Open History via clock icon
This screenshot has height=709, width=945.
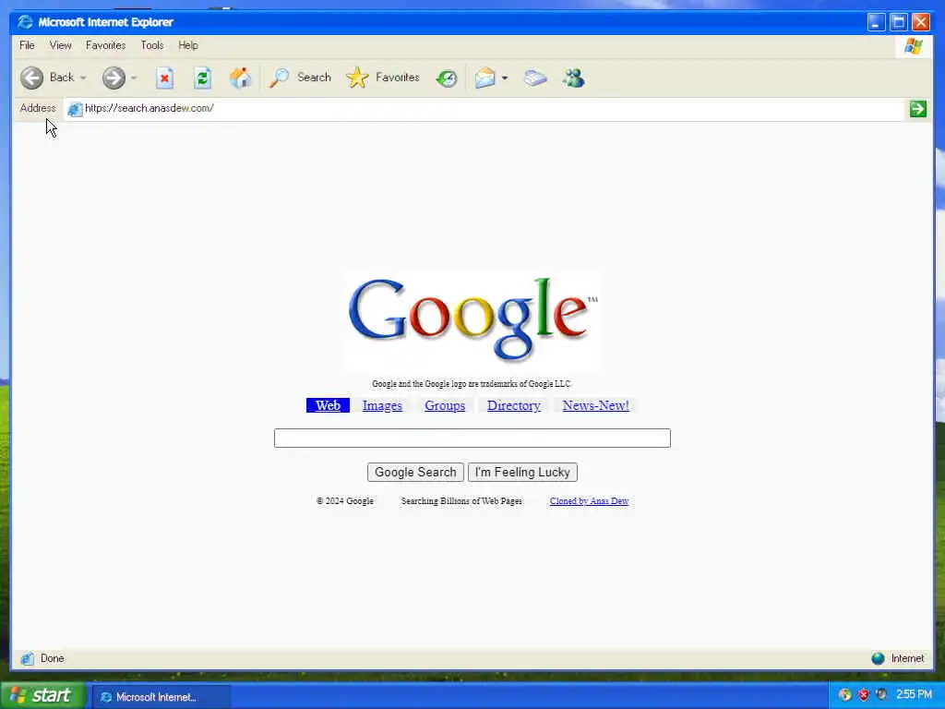point(447,78)
